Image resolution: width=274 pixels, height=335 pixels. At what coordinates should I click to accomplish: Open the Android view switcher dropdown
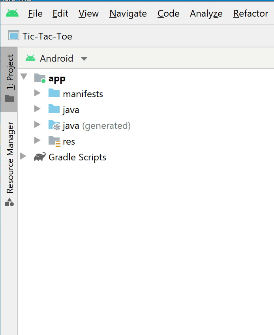(x=83, y=58)
